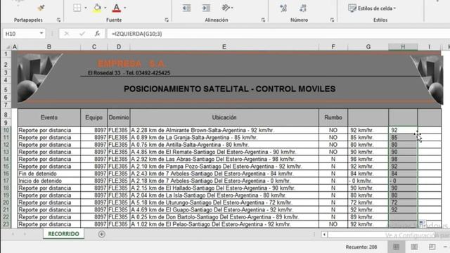Click the Evento header cell
The image size is (450, 253).
(x=49, y=117)
